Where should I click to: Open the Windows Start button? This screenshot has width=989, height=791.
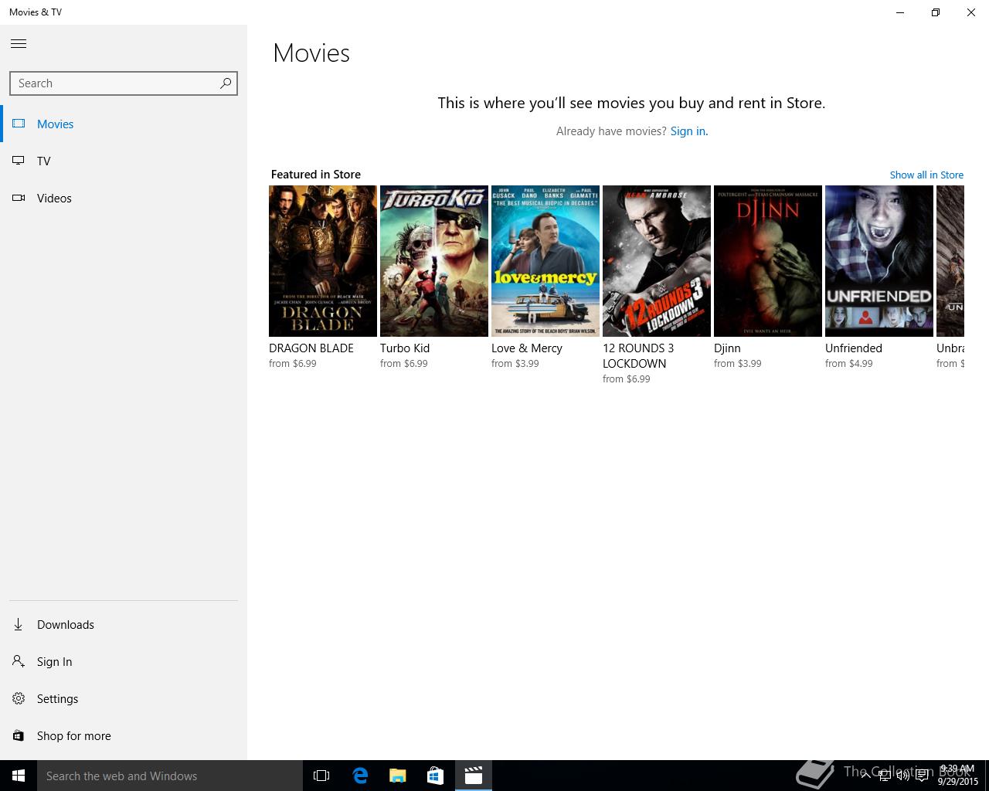19,776
